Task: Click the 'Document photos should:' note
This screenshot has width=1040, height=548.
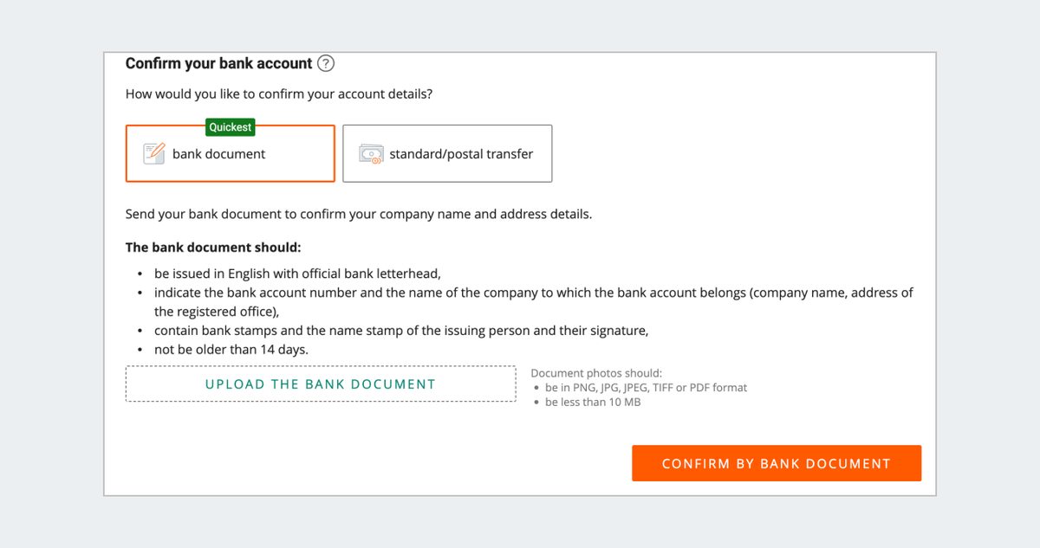Action: tap(596, 373)
